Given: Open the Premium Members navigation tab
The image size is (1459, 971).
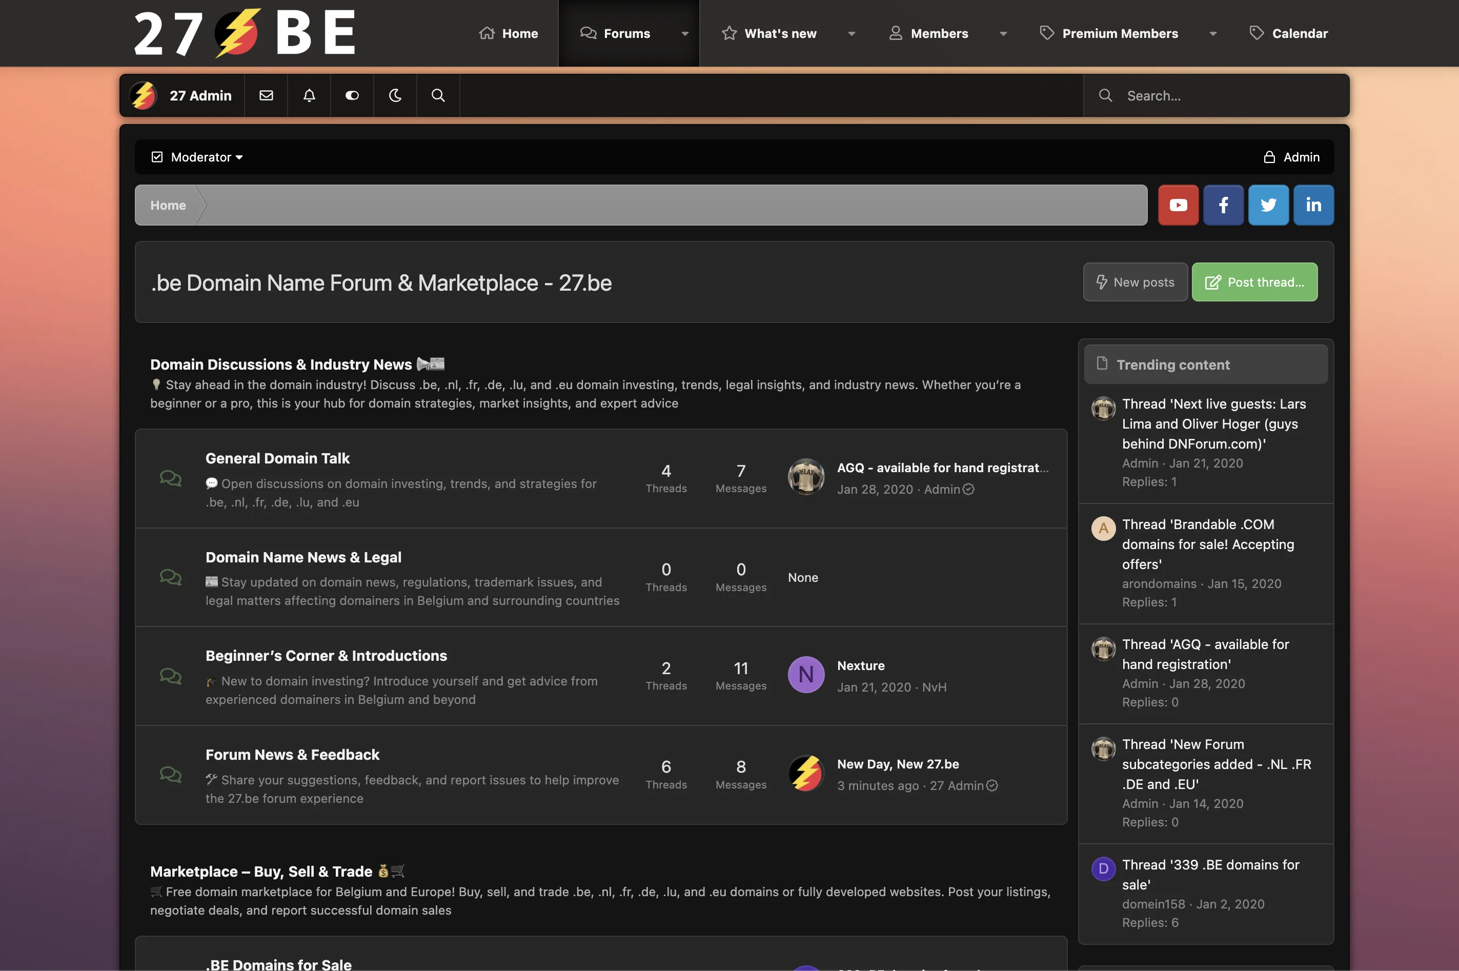Looking at the screenshot, I should pyautogui.click(x=1108, y=33).
